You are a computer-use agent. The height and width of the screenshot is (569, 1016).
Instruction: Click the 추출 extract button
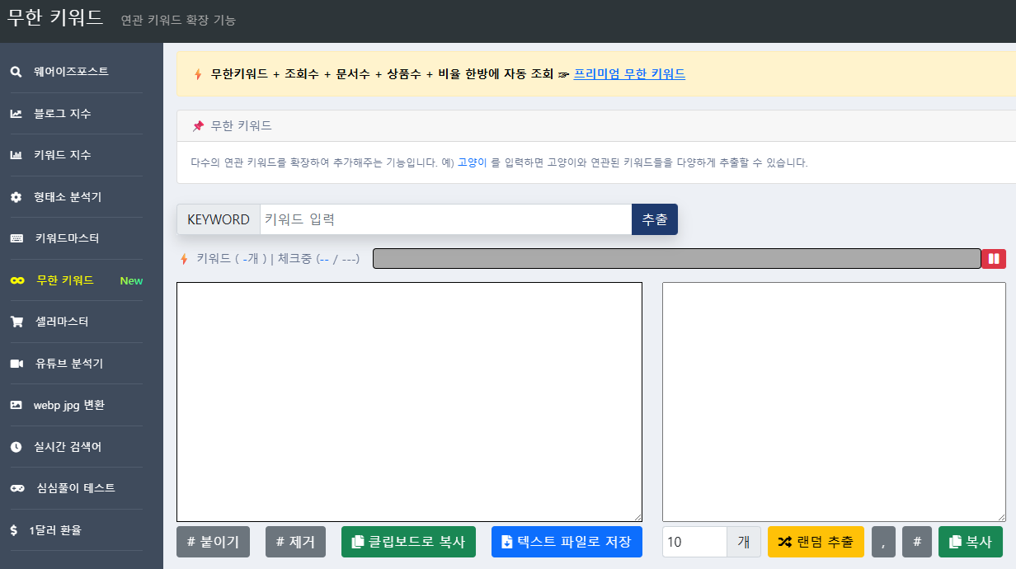[x=655, y=219]
